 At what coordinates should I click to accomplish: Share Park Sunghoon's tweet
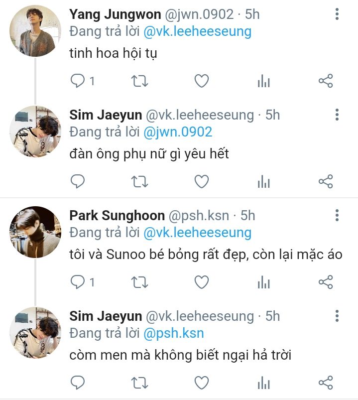325,282
